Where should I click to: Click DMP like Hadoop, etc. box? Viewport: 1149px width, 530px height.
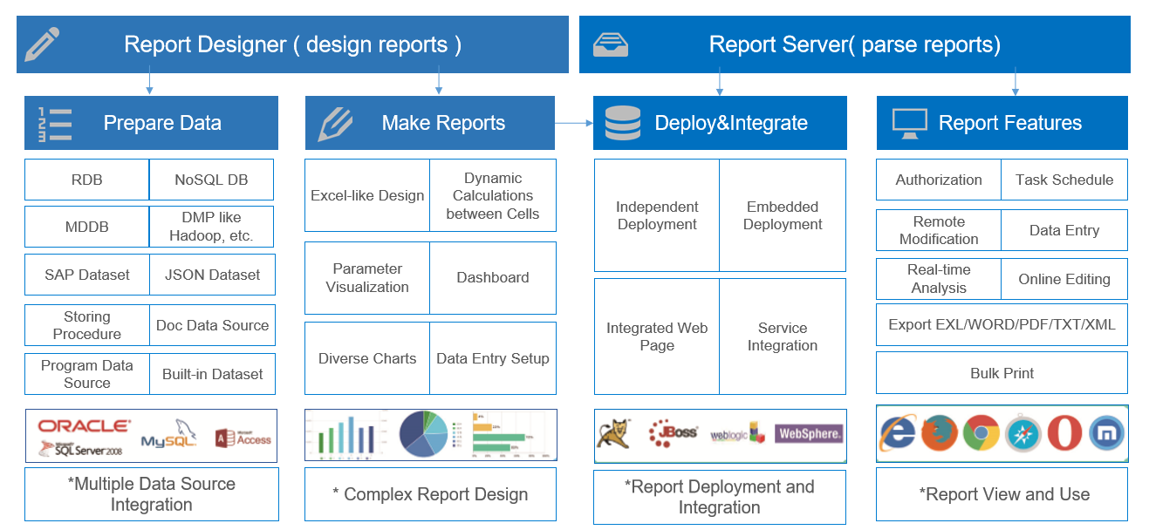[212, 227]
